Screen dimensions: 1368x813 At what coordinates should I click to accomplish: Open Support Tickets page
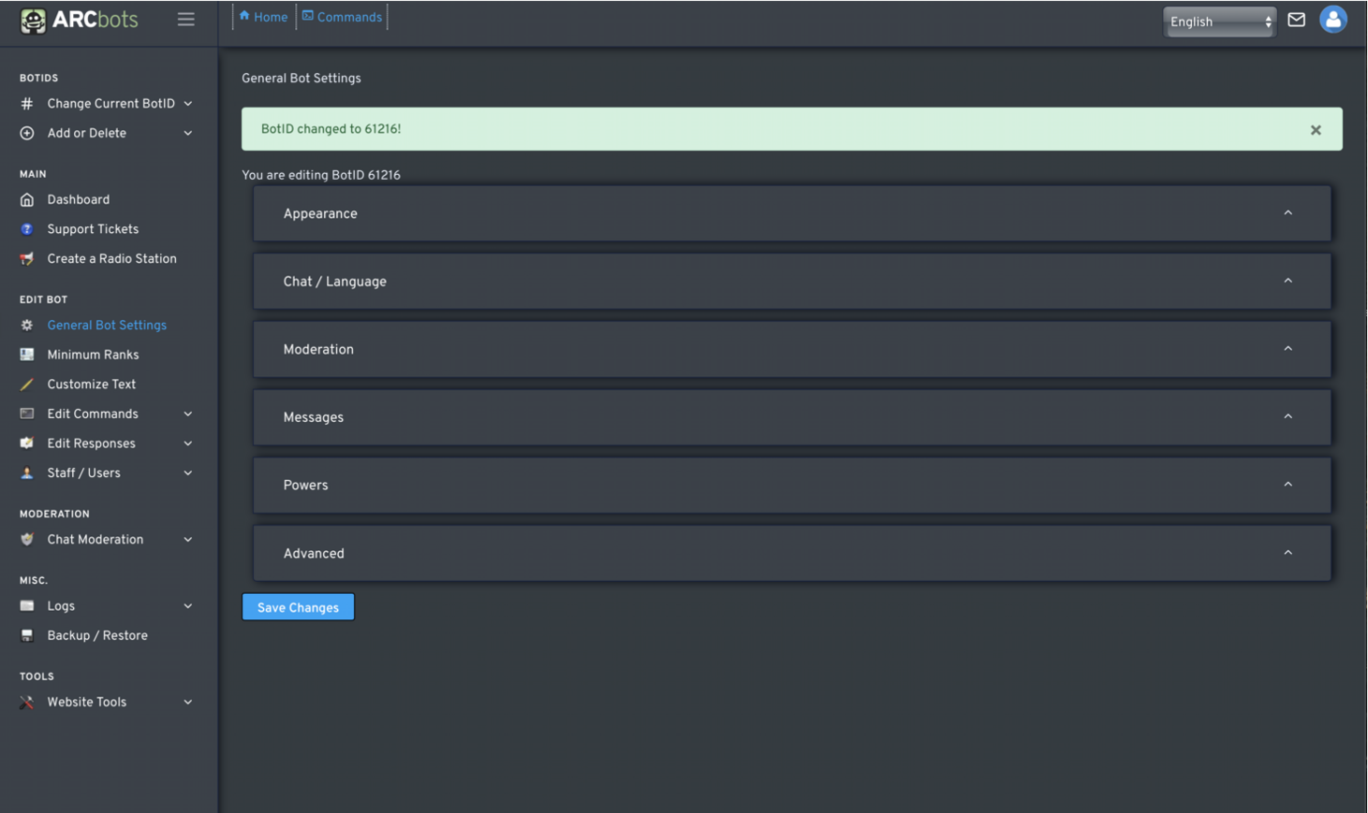click(93, 229)
